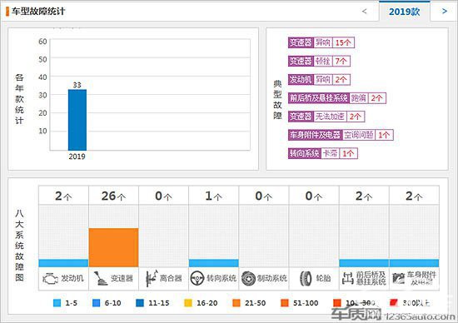This screenshot has height=323, width=458.
Task: Click the 11-15 legend color swatch
Action: (140, 303)
